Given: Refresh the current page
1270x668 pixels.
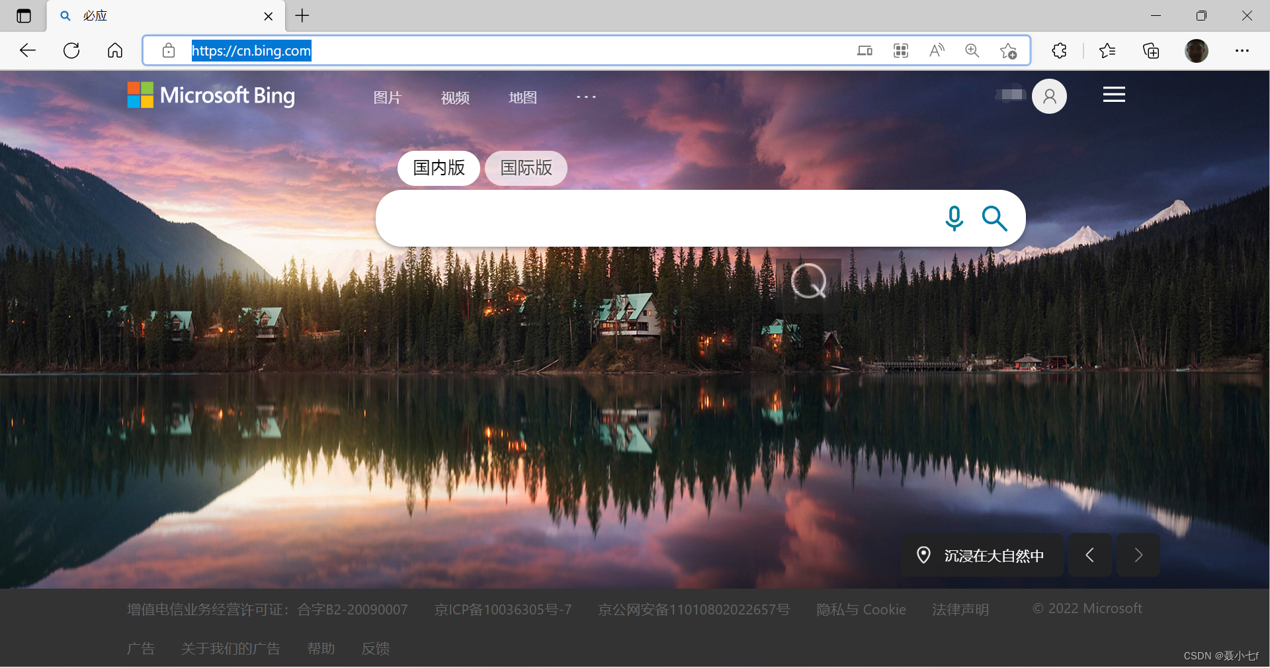Looking at the screenshot, I should (x=71, y=50).
